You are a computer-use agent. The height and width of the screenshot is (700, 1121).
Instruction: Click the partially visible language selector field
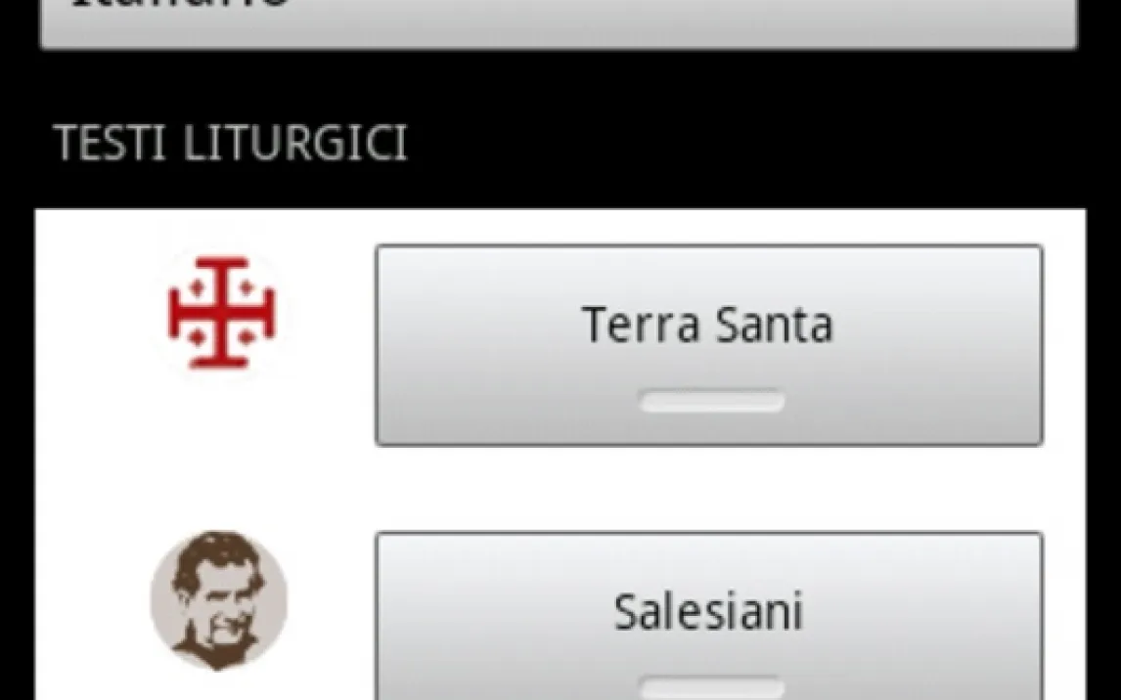(x=559, y=23)
